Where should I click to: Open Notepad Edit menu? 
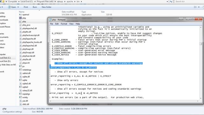[57, 24]
